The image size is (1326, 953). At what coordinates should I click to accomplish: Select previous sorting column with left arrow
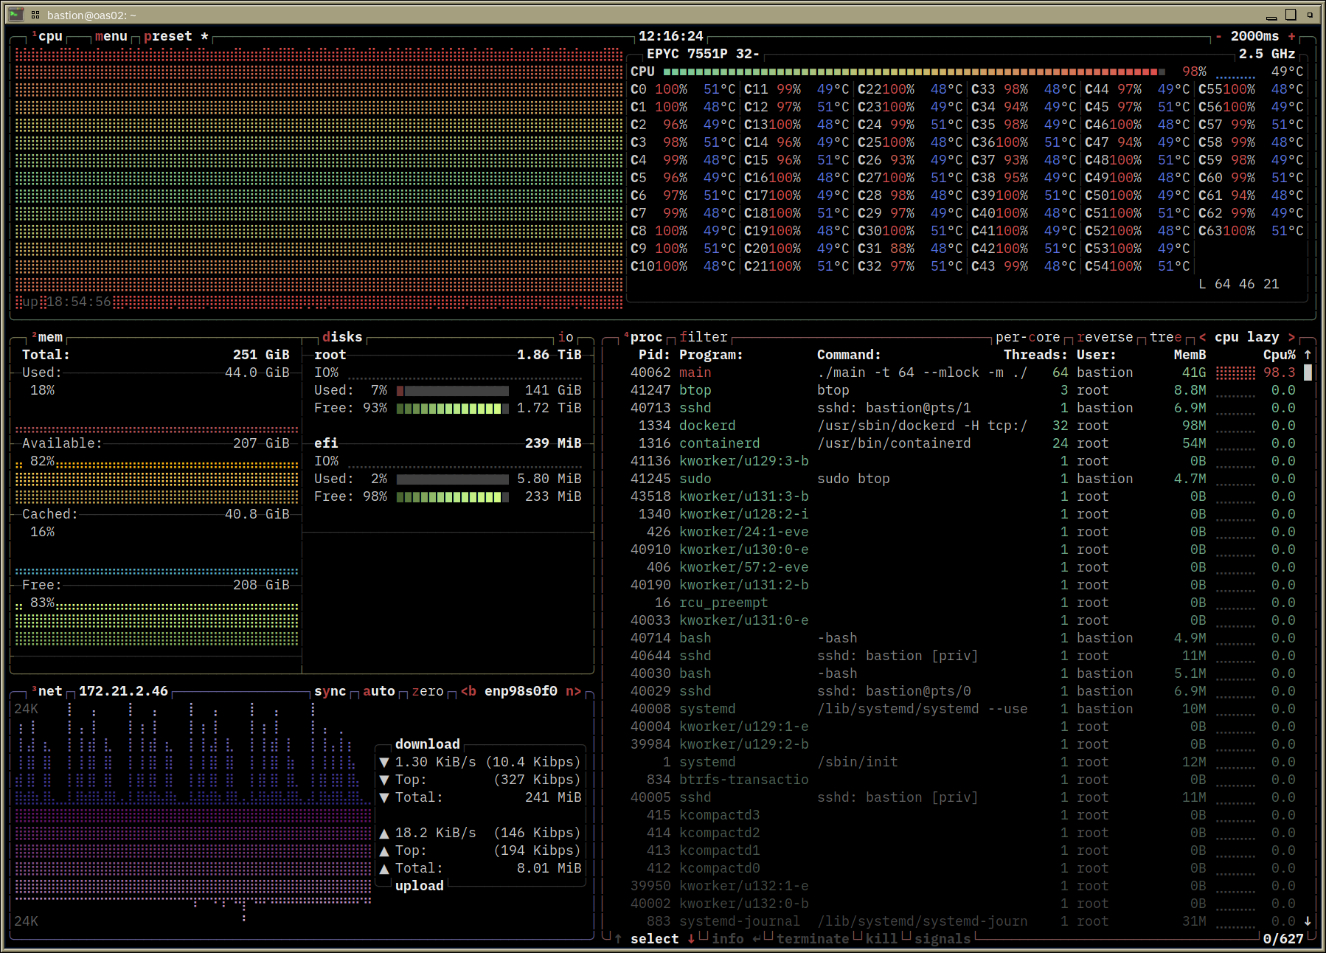tap(1202, 337)
